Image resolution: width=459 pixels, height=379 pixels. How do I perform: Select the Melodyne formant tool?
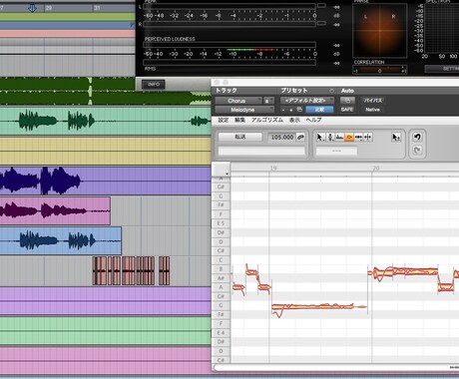(x=339, y=137)
